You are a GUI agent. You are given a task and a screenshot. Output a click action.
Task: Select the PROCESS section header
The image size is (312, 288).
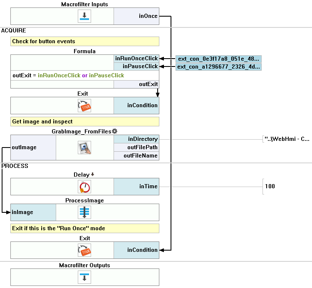(x=15, y=166)
